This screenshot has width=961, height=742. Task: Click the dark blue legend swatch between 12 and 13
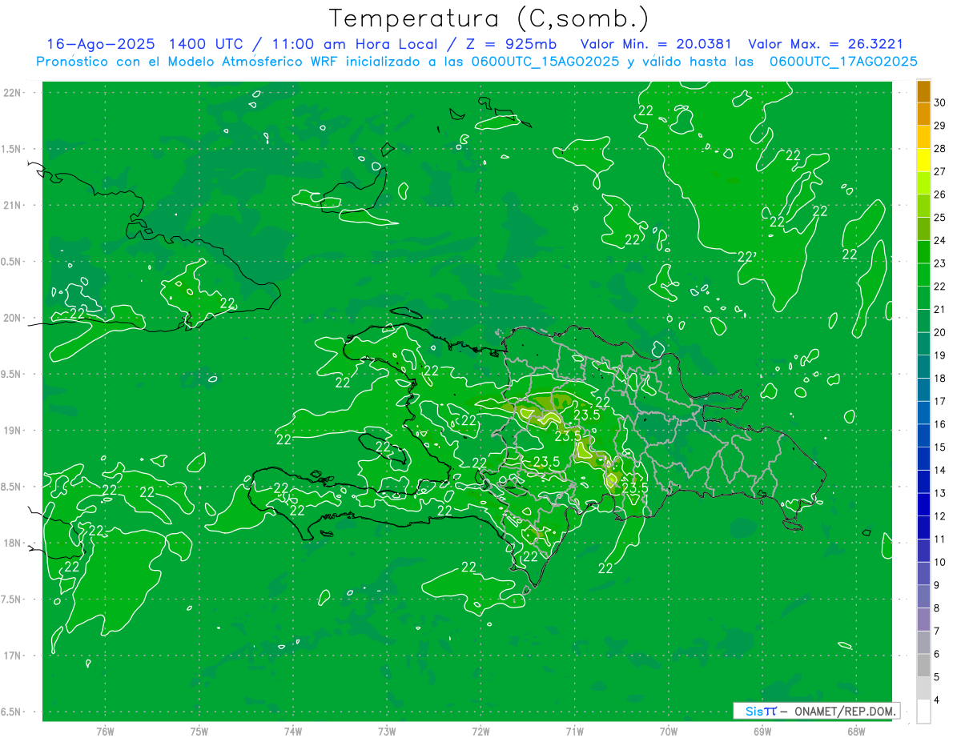(x=923, y=504)
